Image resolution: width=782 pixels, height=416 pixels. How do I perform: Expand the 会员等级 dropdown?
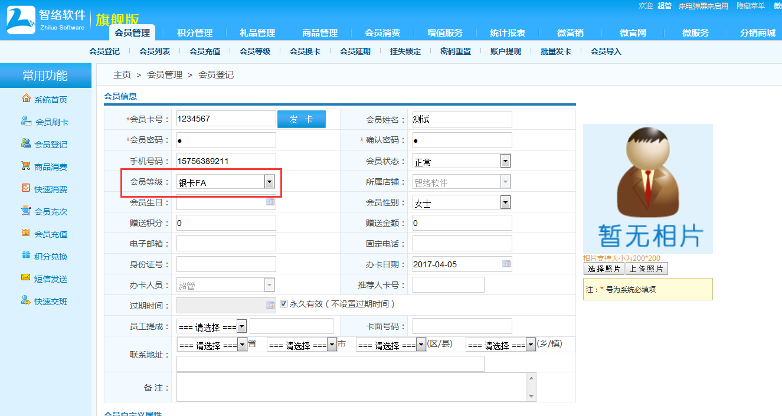pyautogui.click(x=269, y=182)
